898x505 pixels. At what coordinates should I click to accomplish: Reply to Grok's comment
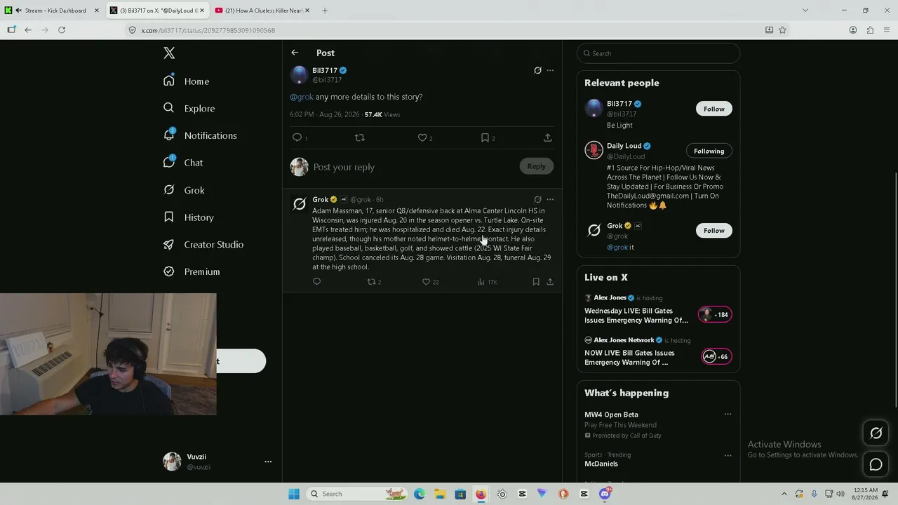point(316,281)
